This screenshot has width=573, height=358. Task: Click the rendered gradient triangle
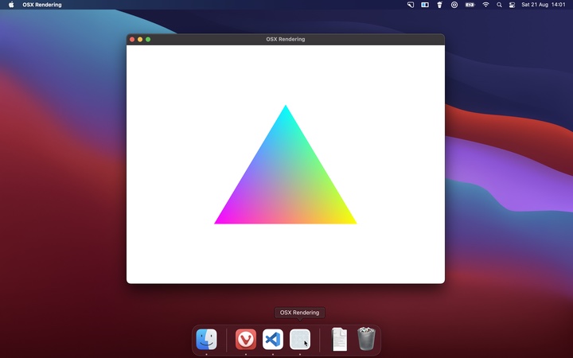pyautogui.click(x=286, y=183)
